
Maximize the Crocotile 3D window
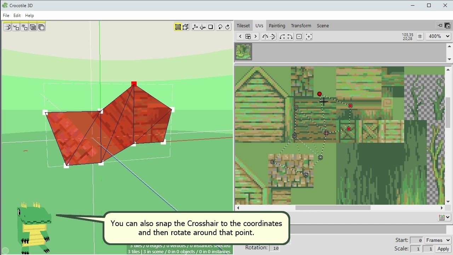point(429,5)
